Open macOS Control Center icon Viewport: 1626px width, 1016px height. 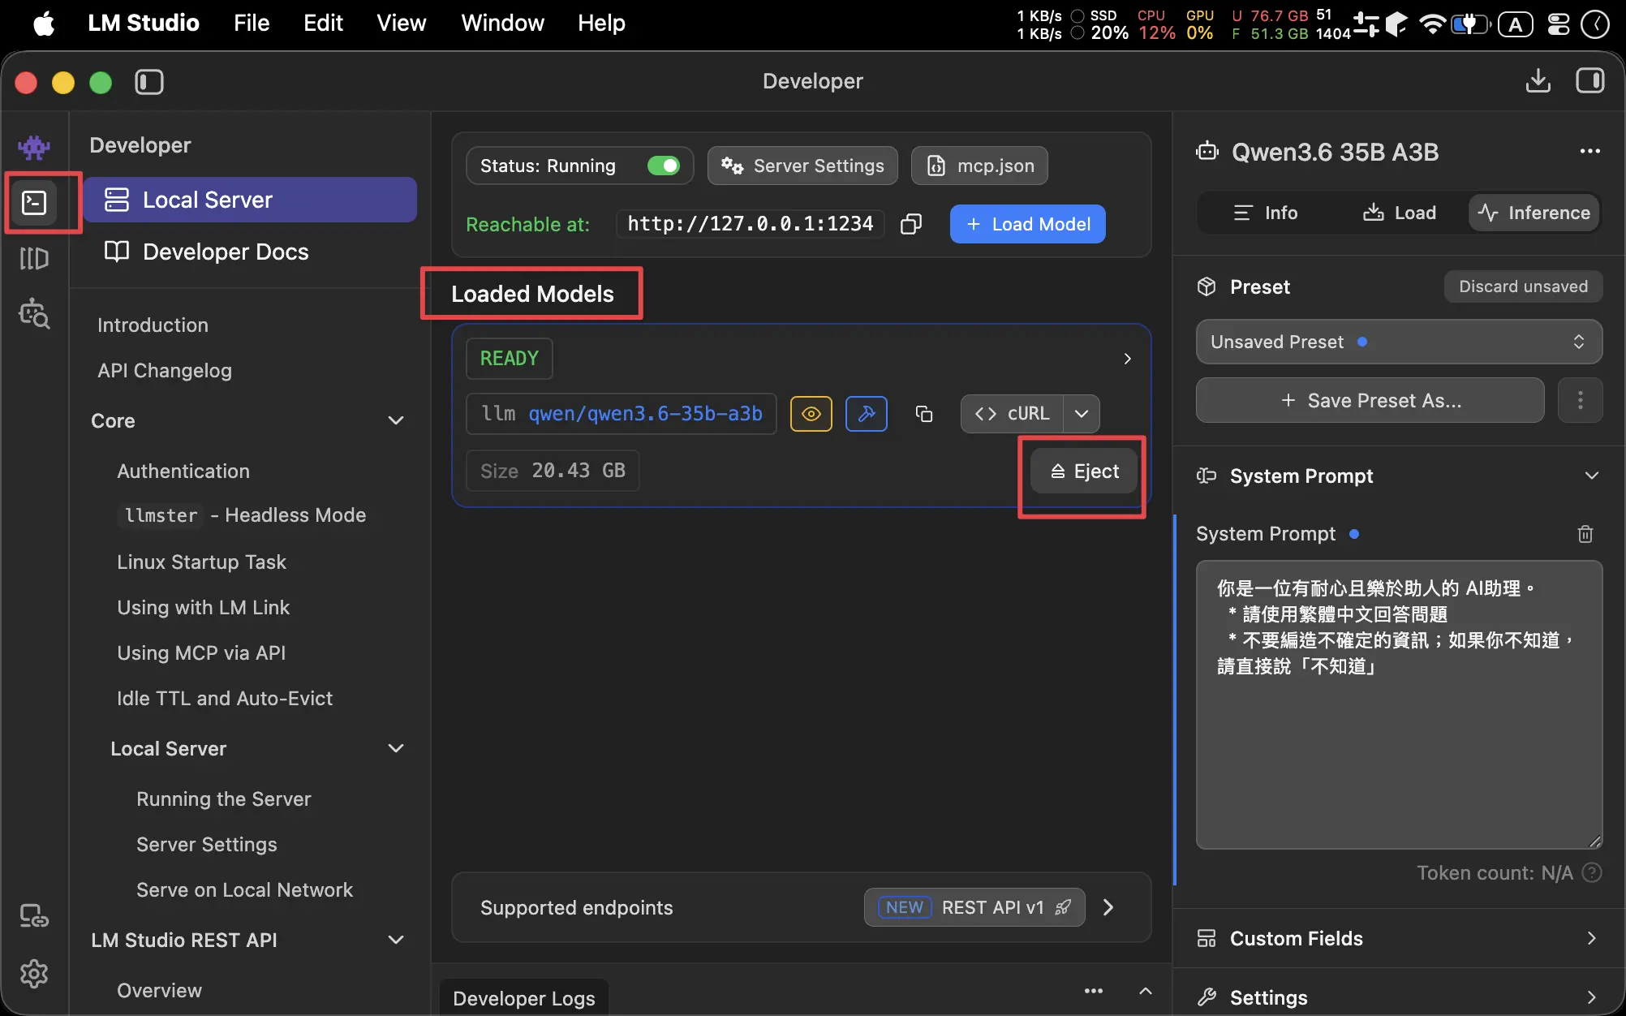click(x=1559, y=24)
